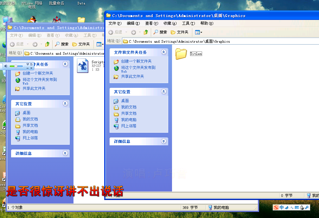Image resolution: width=319 pixels, height=218 pixels.
Task: Click Up folder icon in back window toolbar
Action: [48, 44]
